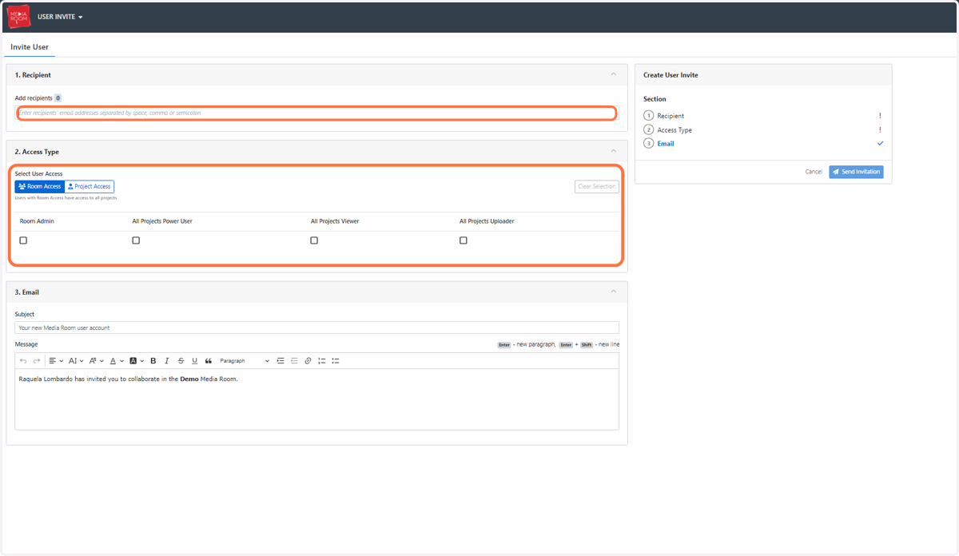
Task: Jump to the Access Type section in sidebar
Action: [x=674, y=129]
